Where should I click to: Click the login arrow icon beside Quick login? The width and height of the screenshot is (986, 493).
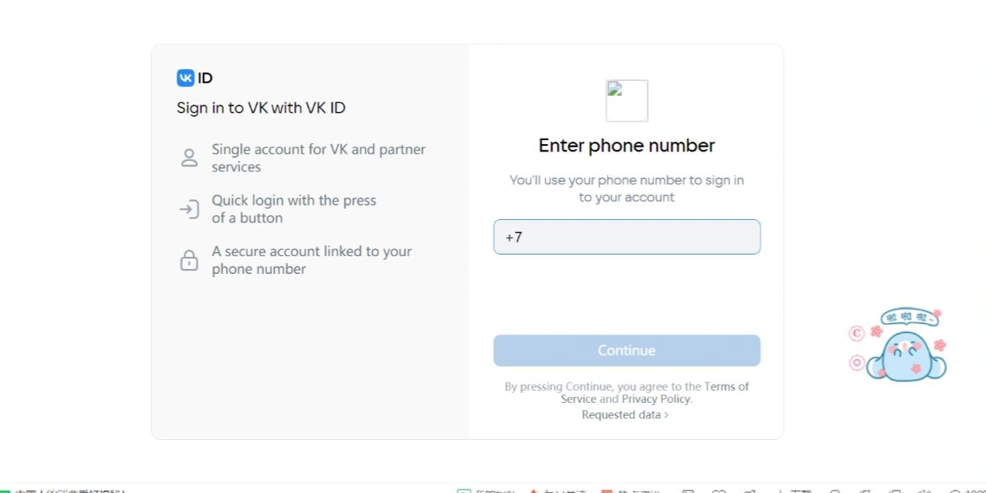188,209
